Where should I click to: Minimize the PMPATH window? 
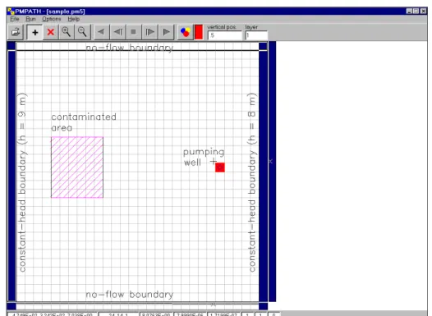click(x=409, y=11)
